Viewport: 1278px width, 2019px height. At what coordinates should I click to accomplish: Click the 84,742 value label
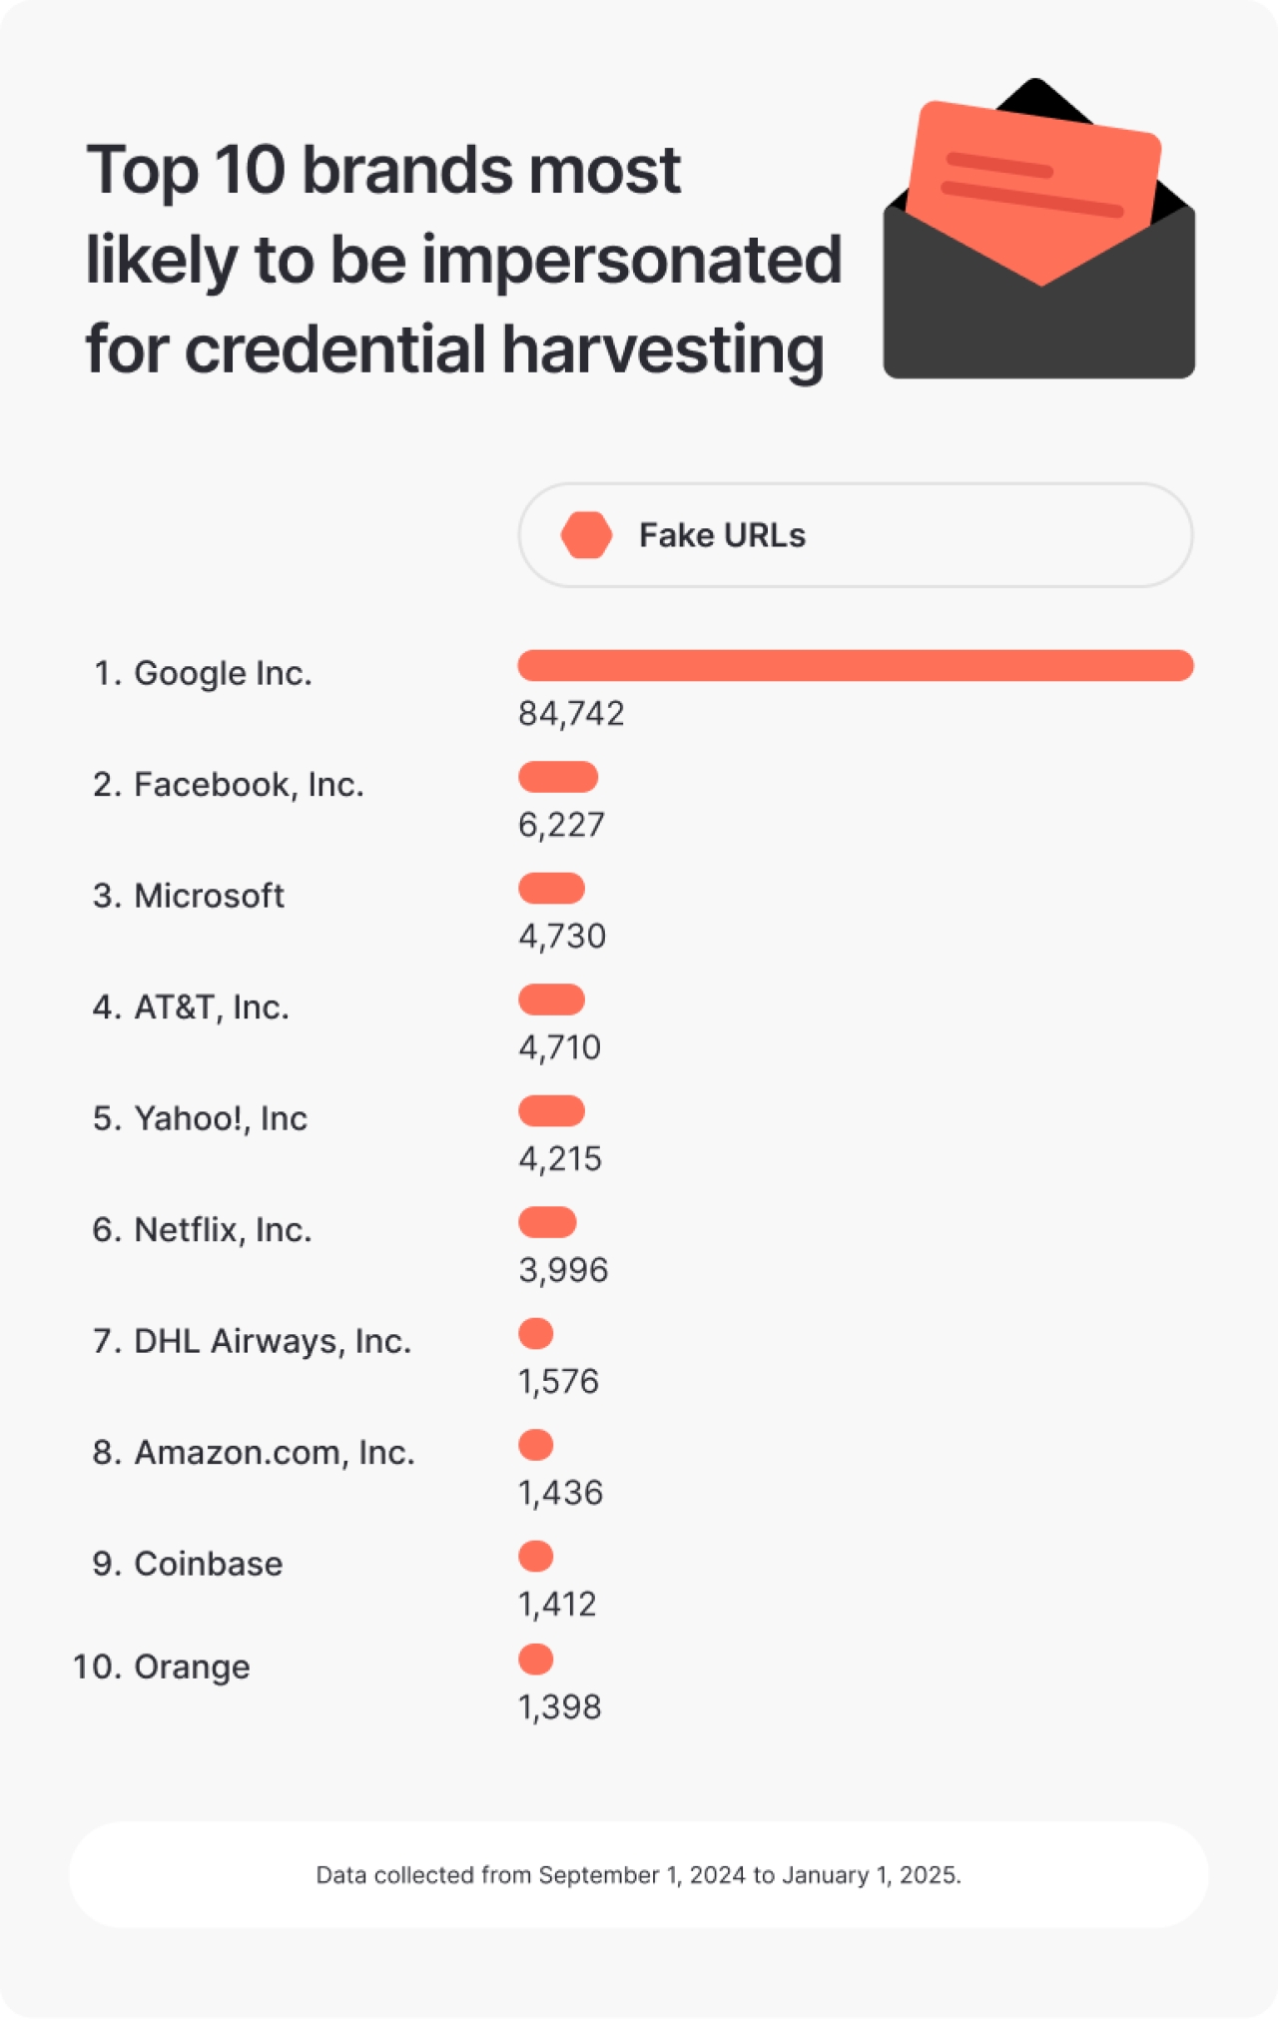[x=571, y=714]
